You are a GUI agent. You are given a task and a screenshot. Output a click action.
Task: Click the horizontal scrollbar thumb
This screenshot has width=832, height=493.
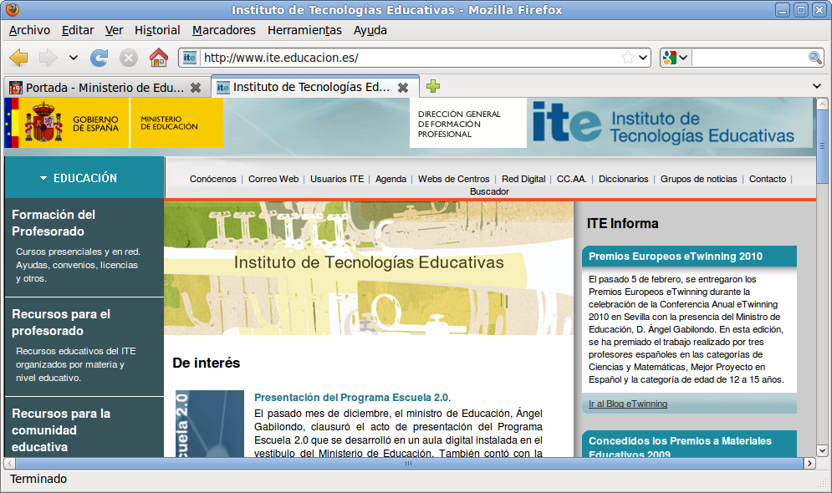pos(409,463)
